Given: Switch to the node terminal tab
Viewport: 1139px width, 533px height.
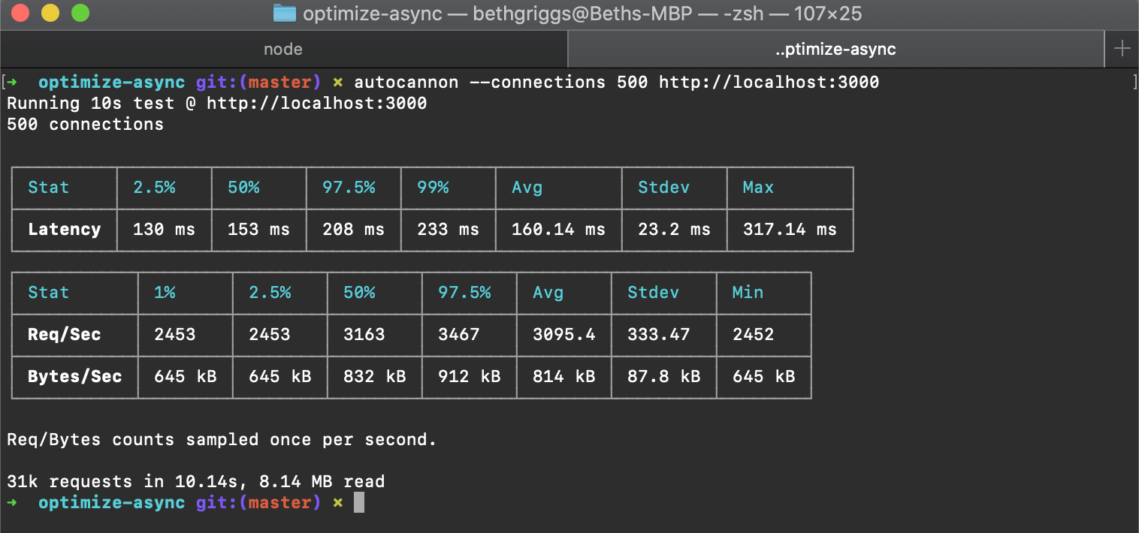Looking at the screenshot, I should [282, 49].
